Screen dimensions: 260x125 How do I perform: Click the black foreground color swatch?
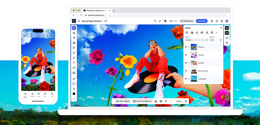click(74, 94)
